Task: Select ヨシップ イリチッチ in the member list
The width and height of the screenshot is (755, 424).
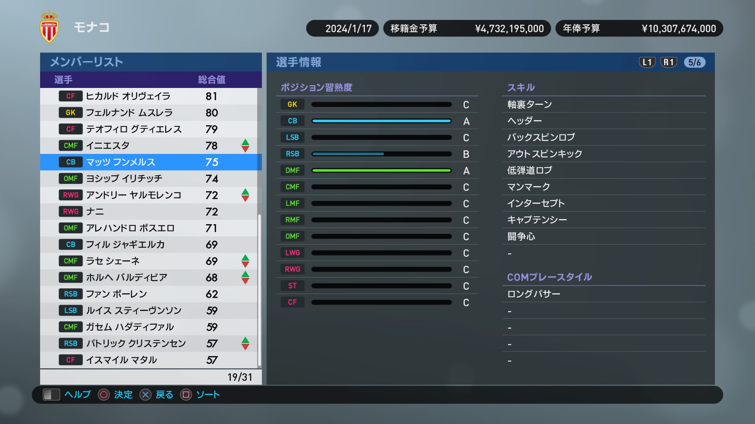Action: coord(124,179)
